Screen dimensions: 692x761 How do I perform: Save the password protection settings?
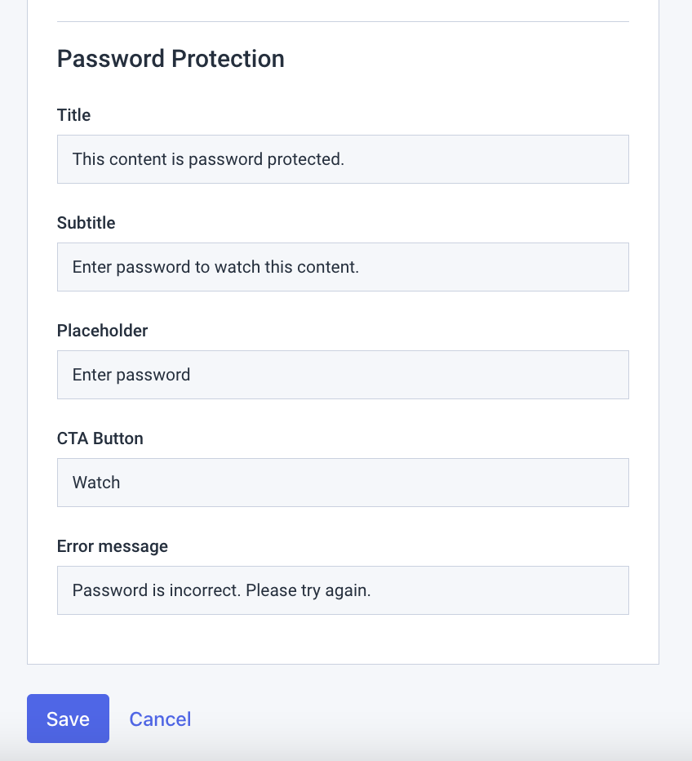pyautogui.click(x=68, y=719)
